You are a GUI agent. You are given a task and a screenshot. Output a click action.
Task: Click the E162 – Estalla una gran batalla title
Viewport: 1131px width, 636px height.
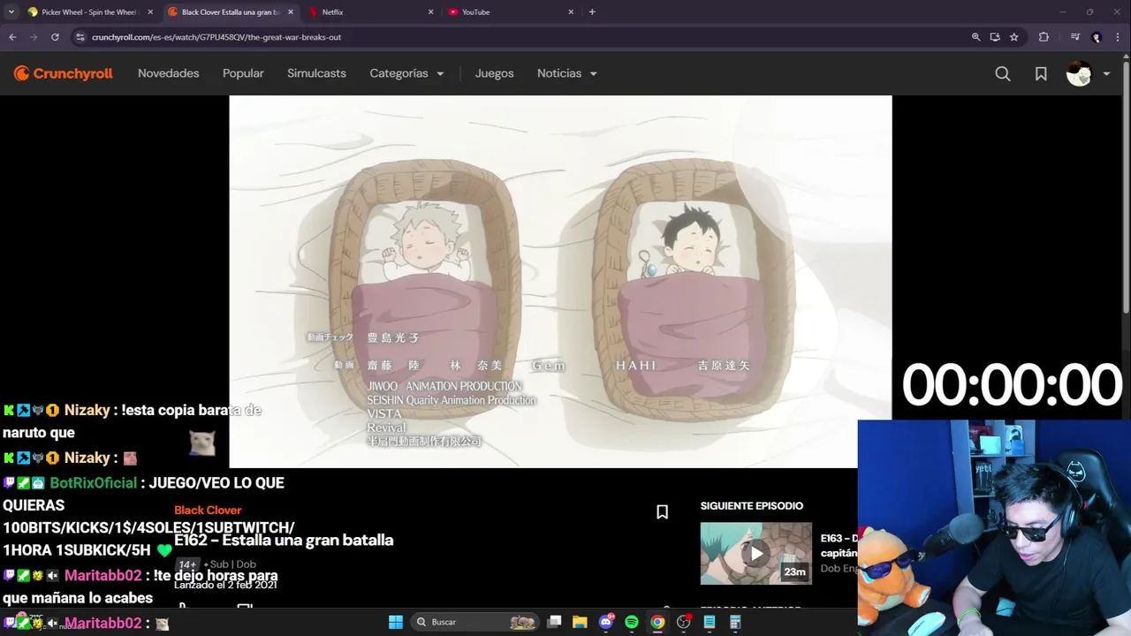click(x=284, y=540)
